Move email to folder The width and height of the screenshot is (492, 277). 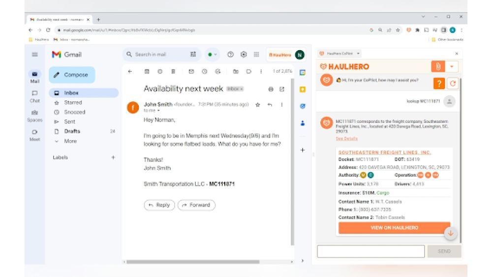pyautogui.click(x=236, y=71)
